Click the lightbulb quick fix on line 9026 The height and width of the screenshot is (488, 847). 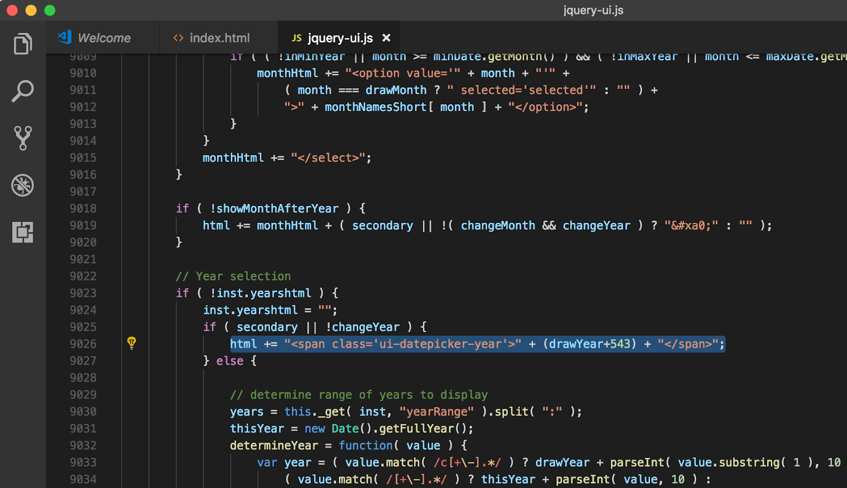point(131,344)
